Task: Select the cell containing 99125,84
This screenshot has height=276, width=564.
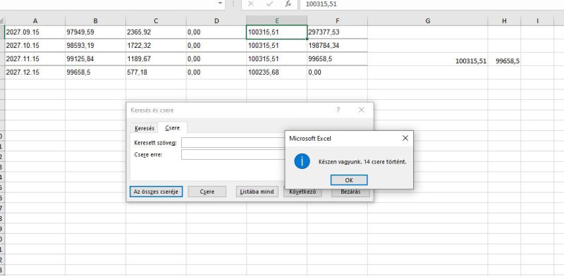Action: click(95, 59)
